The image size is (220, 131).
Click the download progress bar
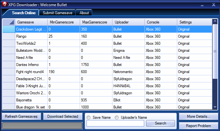click(x=42, y=126)
